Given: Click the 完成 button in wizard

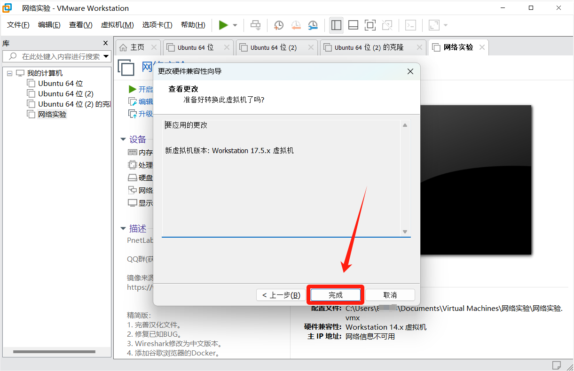Looking at the screenshot, I should 336,295.
